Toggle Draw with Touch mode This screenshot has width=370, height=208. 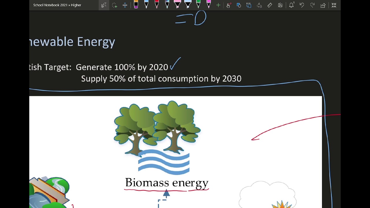point(228,5)
